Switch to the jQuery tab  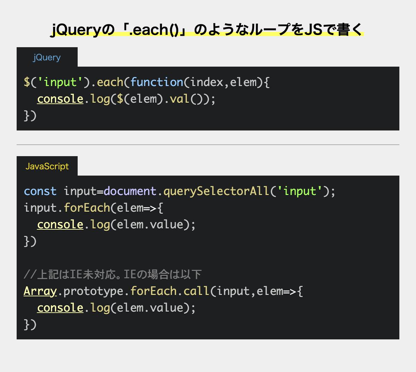46,57
